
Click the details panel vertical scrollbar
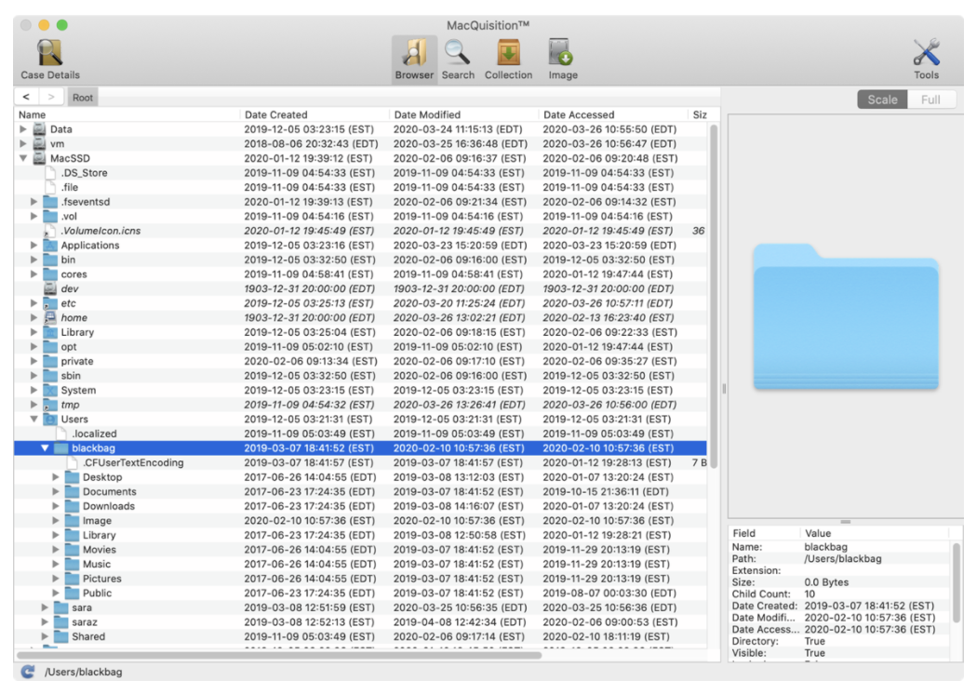click(956, 582)
